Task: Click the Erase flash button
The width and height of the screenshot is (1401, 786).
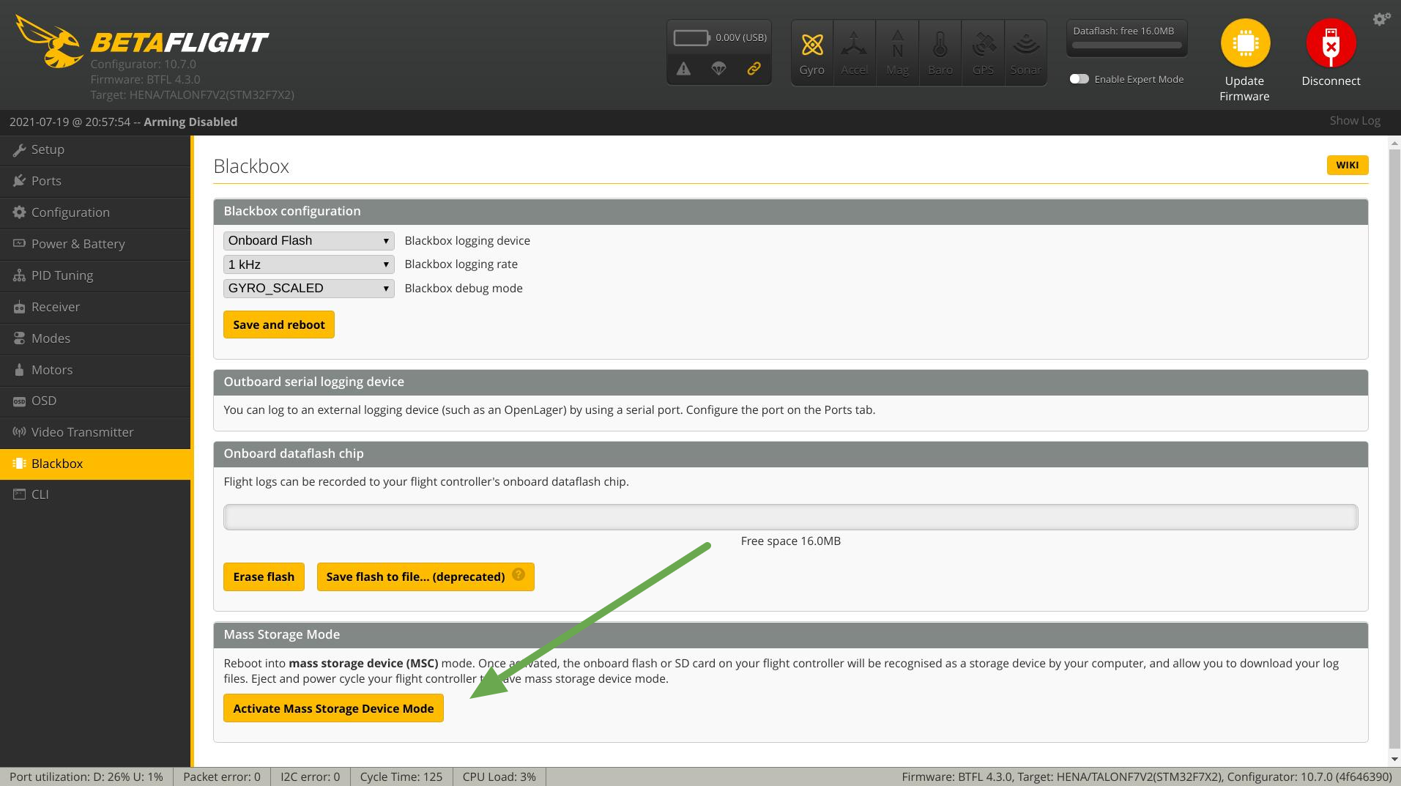Action: pos(264,577)
